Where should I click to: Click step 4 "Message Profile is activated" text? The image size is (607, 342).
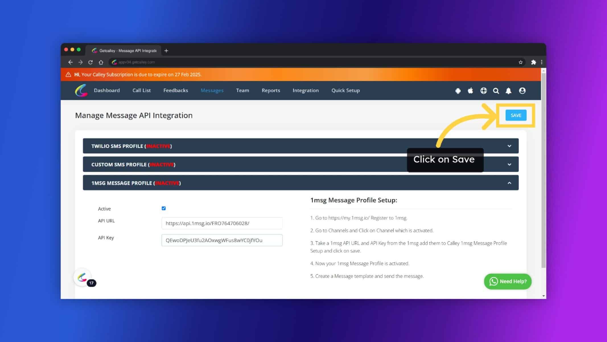click(360, 263)
